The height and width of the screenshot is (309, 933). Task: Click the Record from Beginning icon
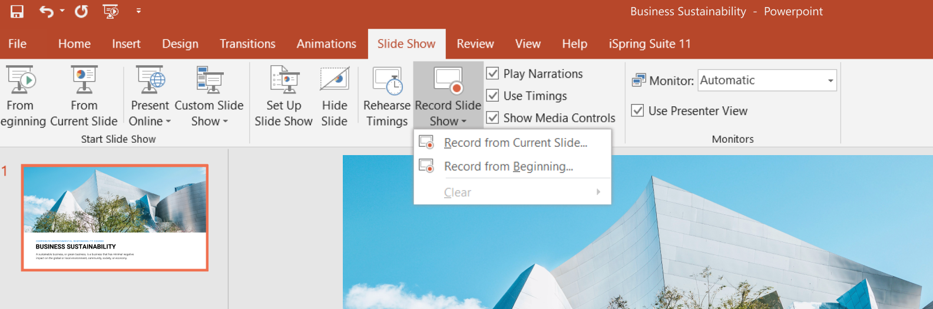[x=426, y=166]
